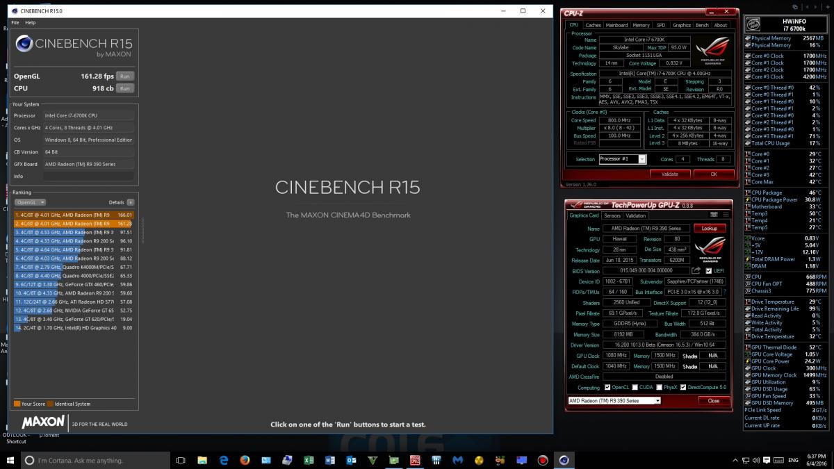Click the Close button in GPU-Z
The width and height of the screenshot is (834, 469).
pyautogui.click(x=714, y=401)
